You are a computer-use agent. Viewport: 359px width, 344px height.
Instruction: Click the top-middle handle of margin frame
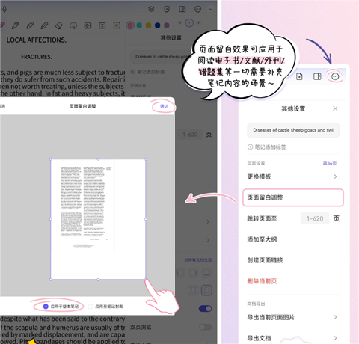tap(98, 159)
